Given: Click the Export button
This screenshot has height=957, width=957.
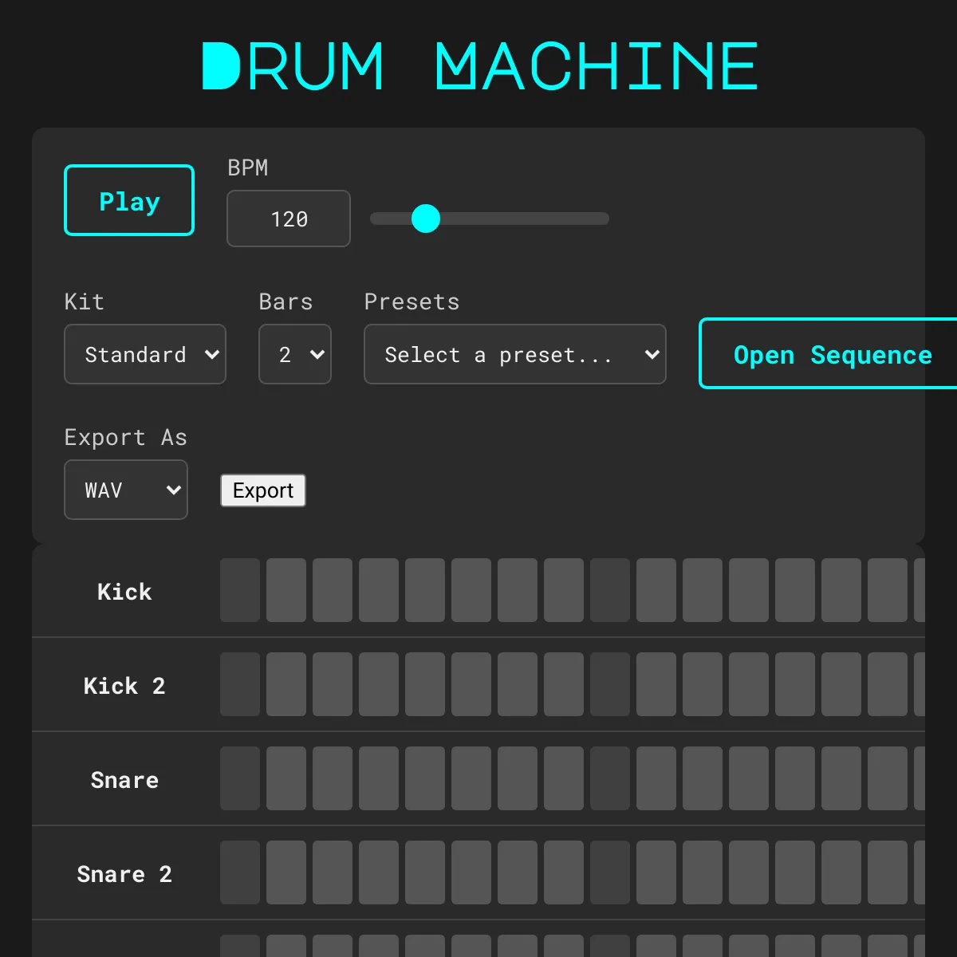Looking at the screenshot, I should (x=263, y=490).
